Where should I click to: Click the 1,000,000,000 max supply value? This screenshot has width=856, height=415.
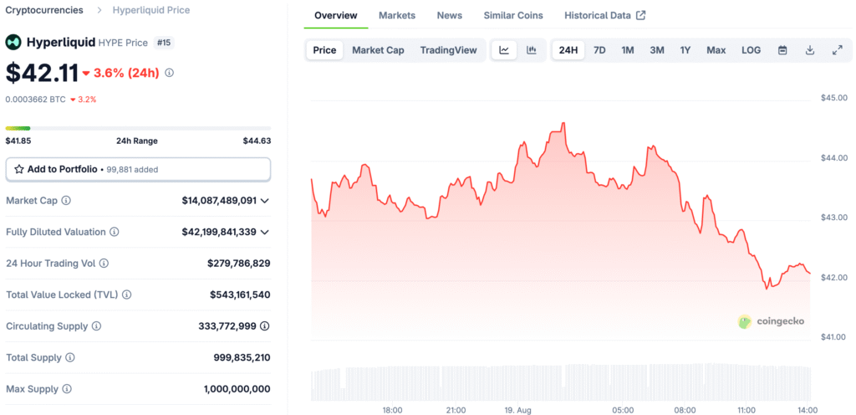point(237,389)
